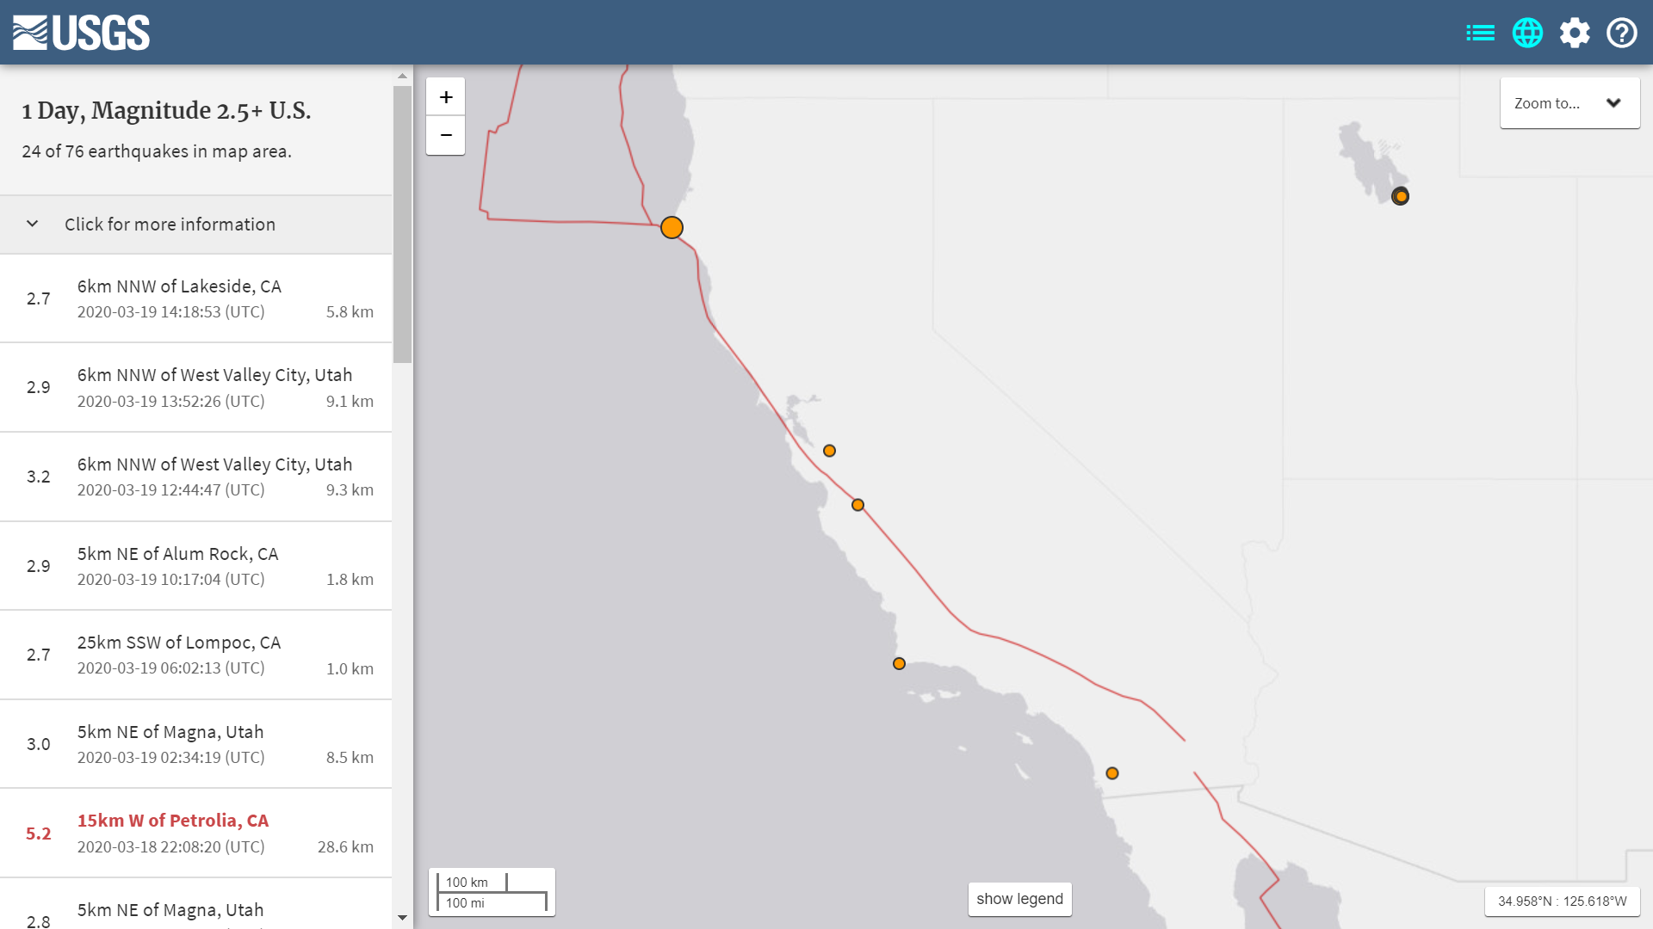This screenshot has width=1653, height=929.
Task: Click the USGS logo
Action: 81,33
